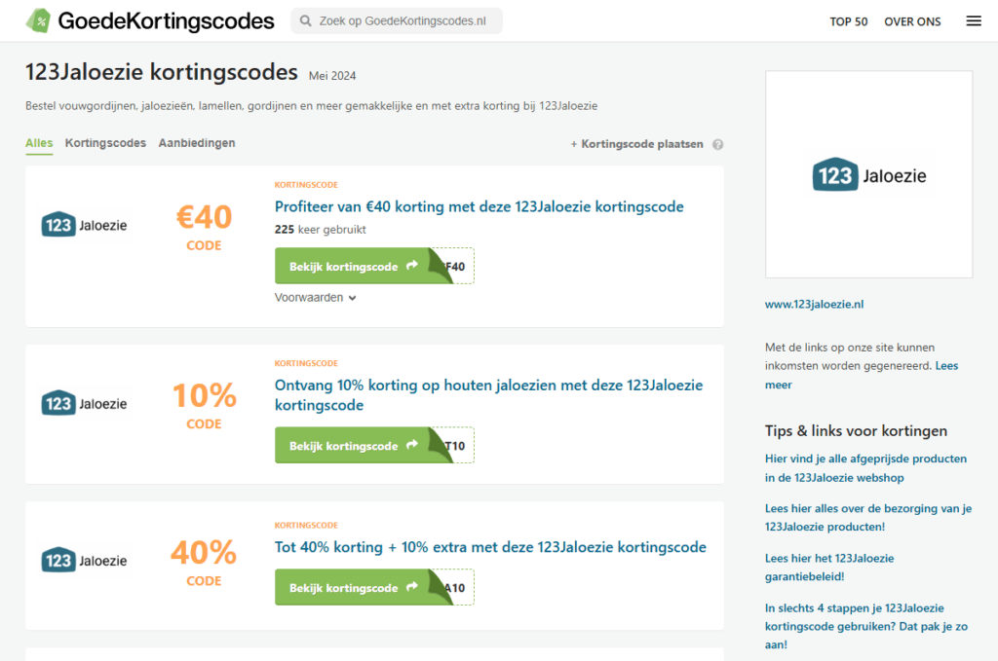The height and width of the screenshot is (661, 998).
Task: Switch to the Kortingscodes tab
Action: 105,143
